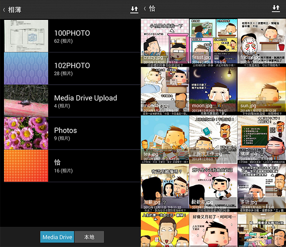Viewport: 286px width, 247px height.
Task: Select the moon.jpg thumbnail
Action: click(x=213, y=90)
